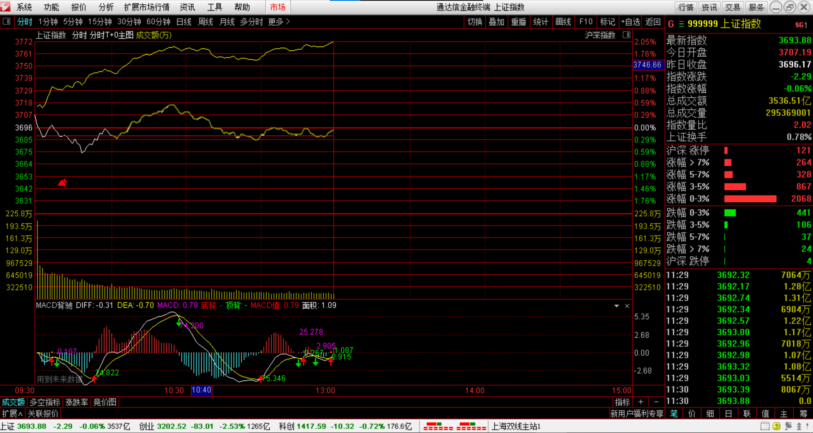Image resolution: width=813 pixels, height=433 pixels.
Task: Click the 切换 toolbar button
Action: pos(475,22)
